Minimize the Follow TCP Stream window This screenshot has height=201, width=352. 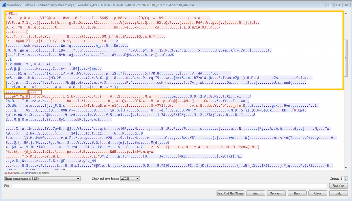pos(329,5)
